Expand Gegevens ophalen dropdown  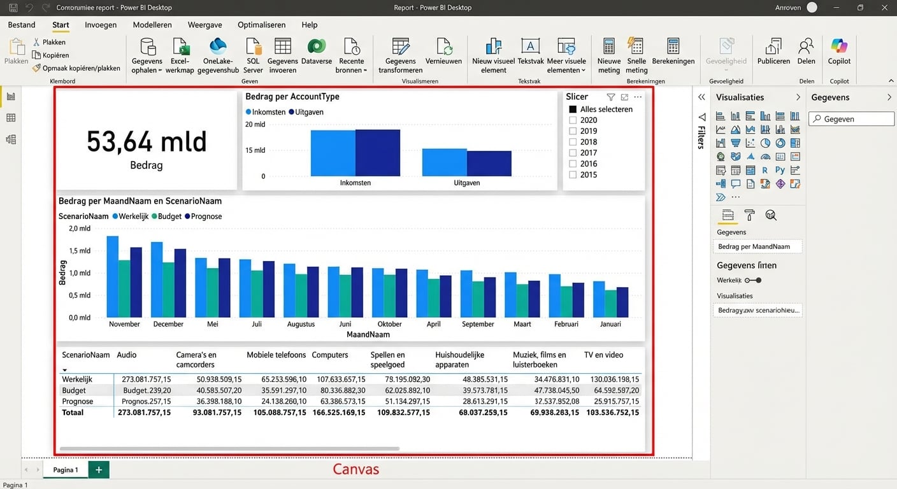[147, 70]
